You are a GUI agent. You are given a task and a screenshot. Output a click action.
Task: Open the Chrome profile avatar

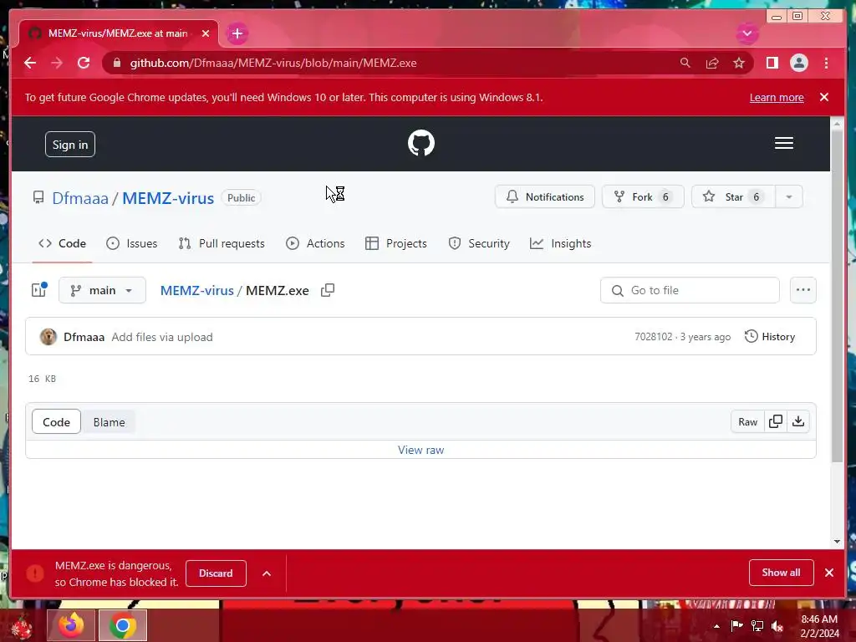click(x=798, y=64)
